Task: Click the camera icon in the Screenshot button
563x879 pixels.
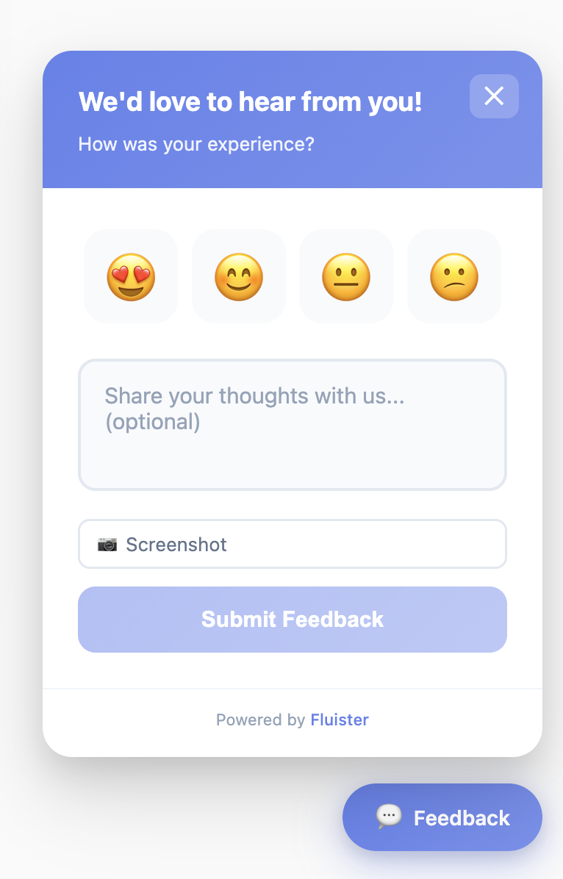Action: 107,545
